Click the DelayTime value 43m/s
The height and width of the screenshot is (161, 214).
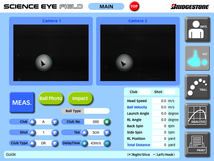(96, 143)
